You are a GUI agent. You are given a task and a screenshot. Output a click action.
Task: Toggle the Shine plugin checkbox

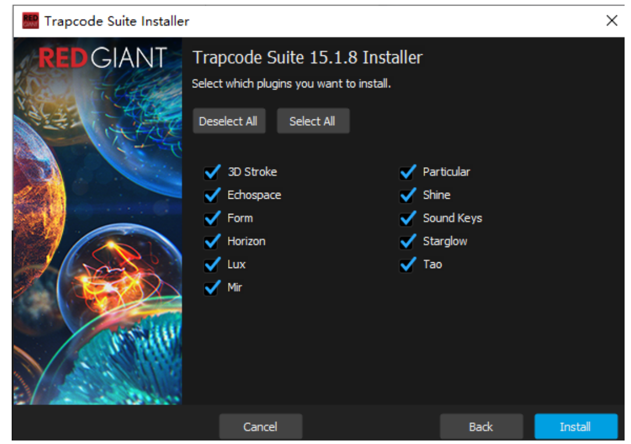tap(407, 195)
